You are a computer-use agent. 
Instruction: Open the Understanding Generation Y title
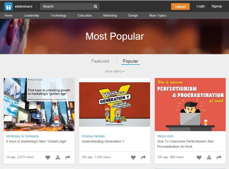(103, 141)
